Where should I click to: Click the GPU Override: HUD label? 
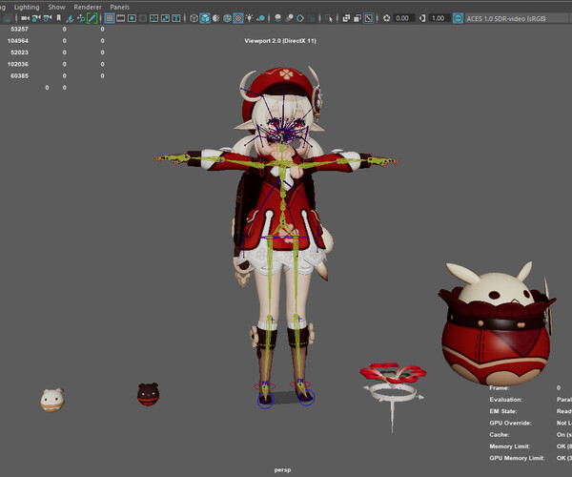[x=510, y=423]
